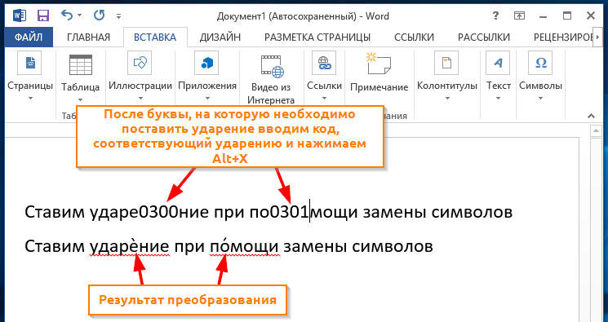Open the РАЗМЕТКА СТРАНИЦЫ tab
This screenshot has width=608, height=322.
317,37
